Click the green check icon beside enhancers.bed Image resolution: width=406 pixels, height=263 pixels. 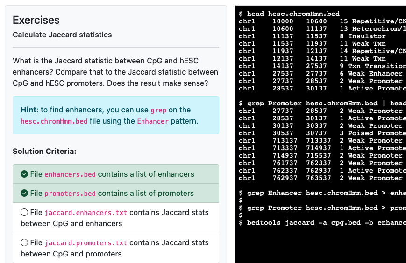[x=24, y=174]
